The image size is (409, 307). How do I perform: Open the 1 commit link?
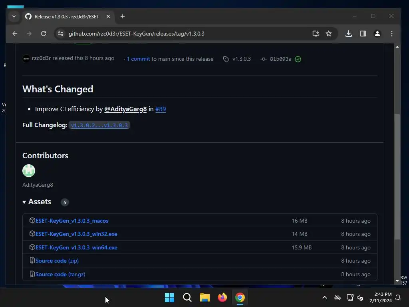pos(138,59)
